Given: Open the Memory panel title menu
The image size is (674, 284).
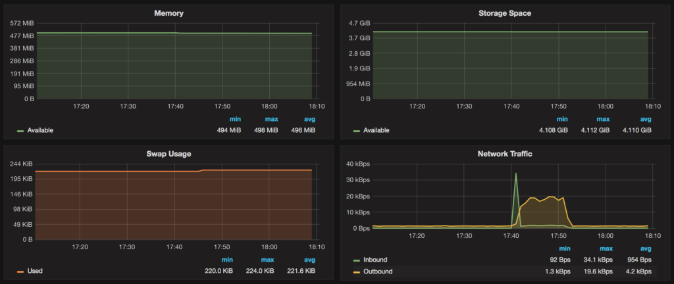Looking at the screenshot, I should 168,13.
